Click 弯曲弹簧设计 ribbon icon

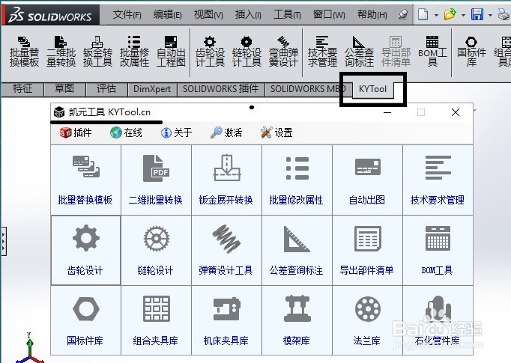(x=283, y=51)
